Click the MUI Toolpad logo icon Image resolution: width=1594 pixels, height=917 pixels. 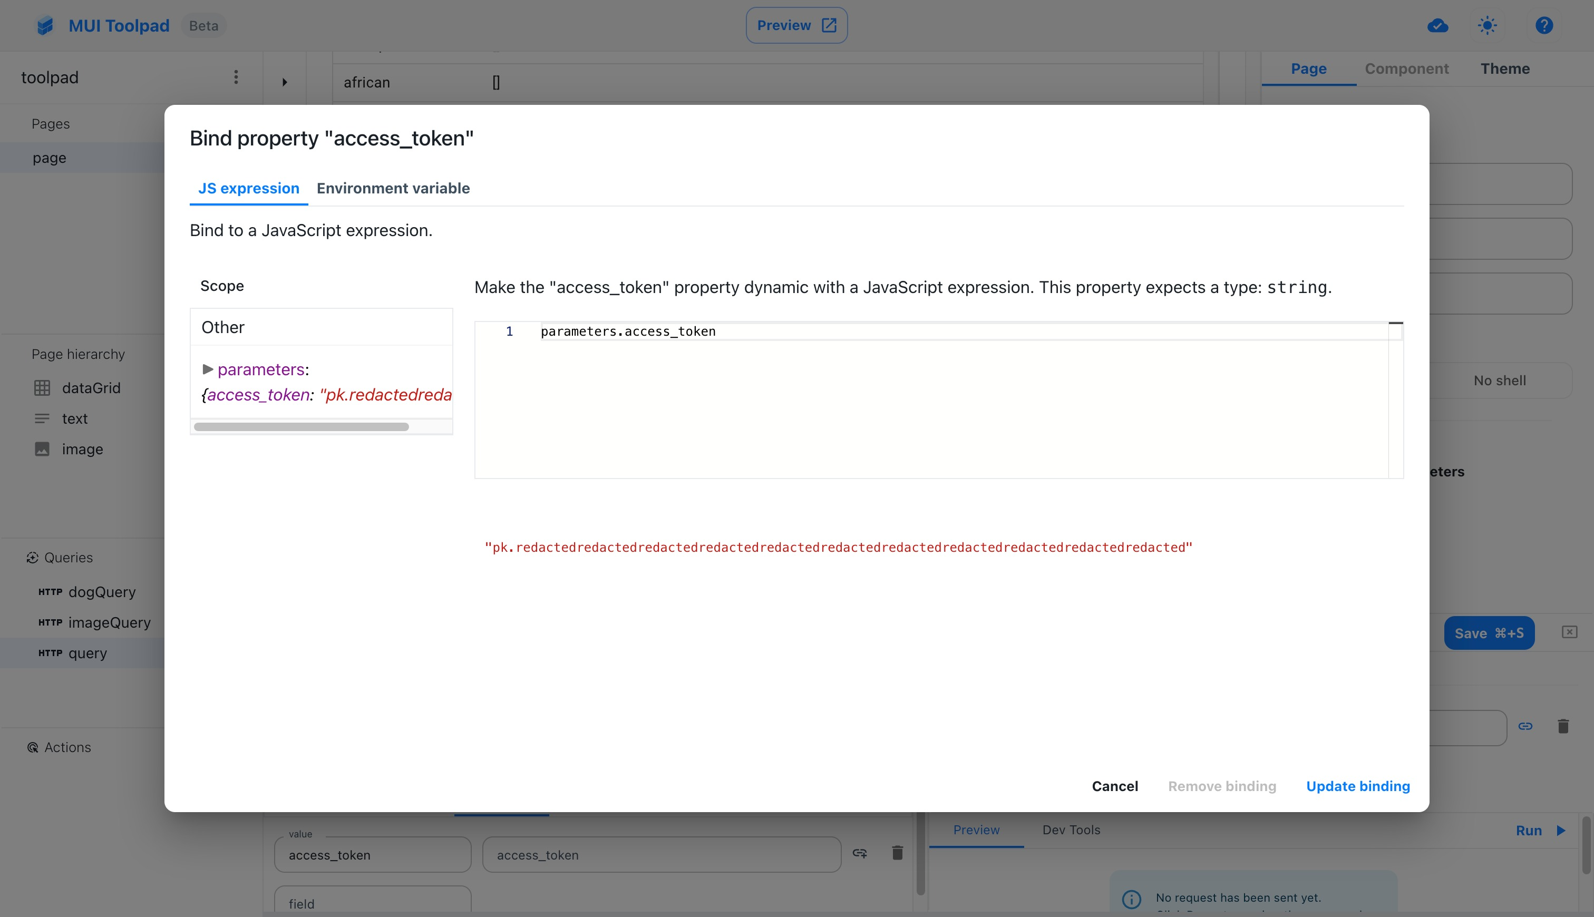pos(44,25)
